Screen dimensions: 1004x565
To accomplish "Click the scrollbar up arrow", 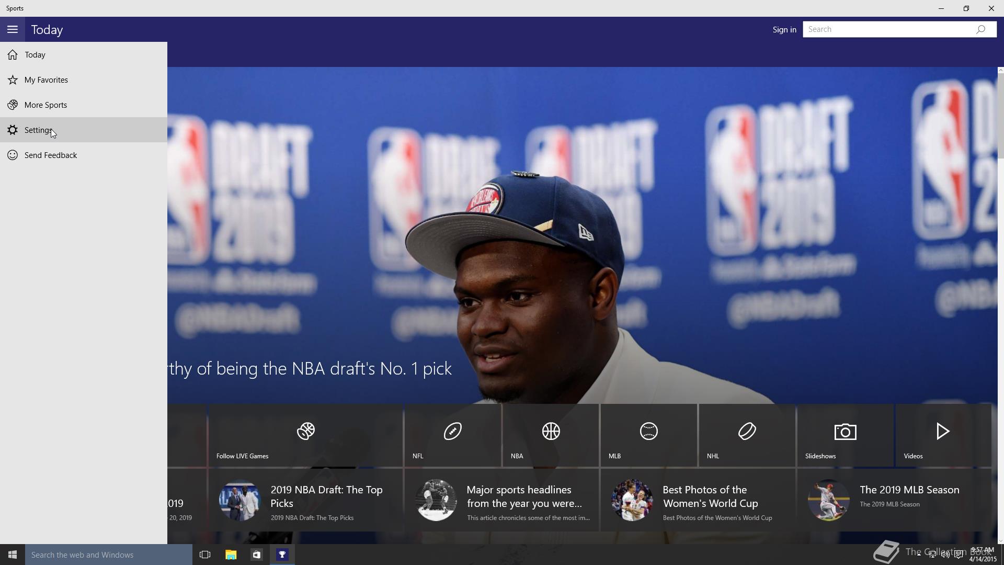I will [x=1000, y=70].
